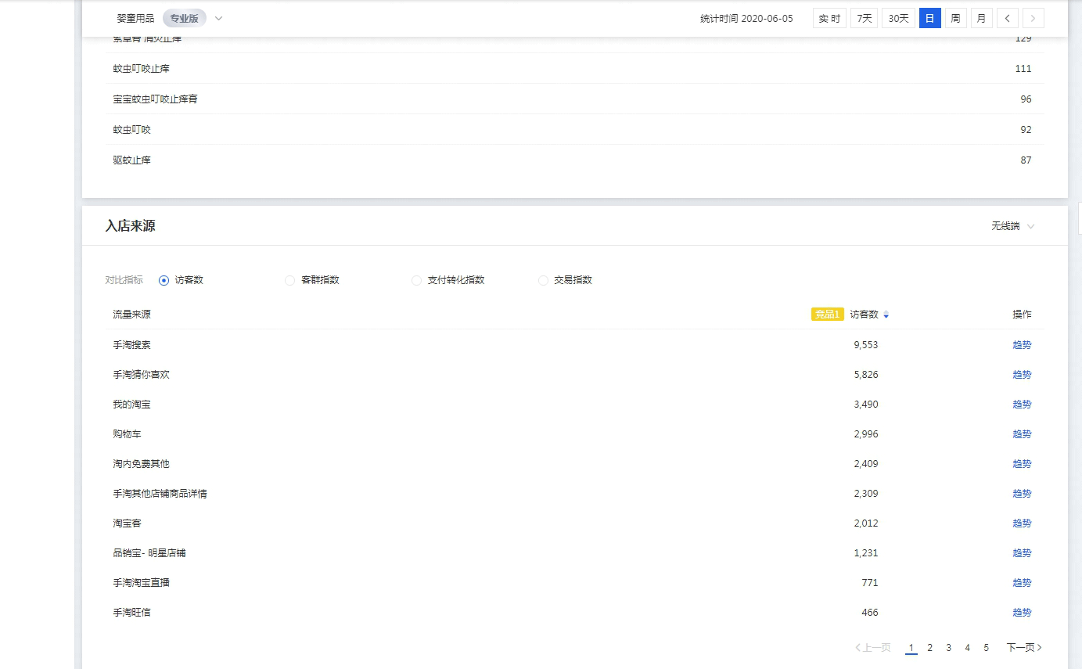Select the 客群指数 radio button
The width and height of the screenshot is (1082, 669).
click(x=290, y=280)
